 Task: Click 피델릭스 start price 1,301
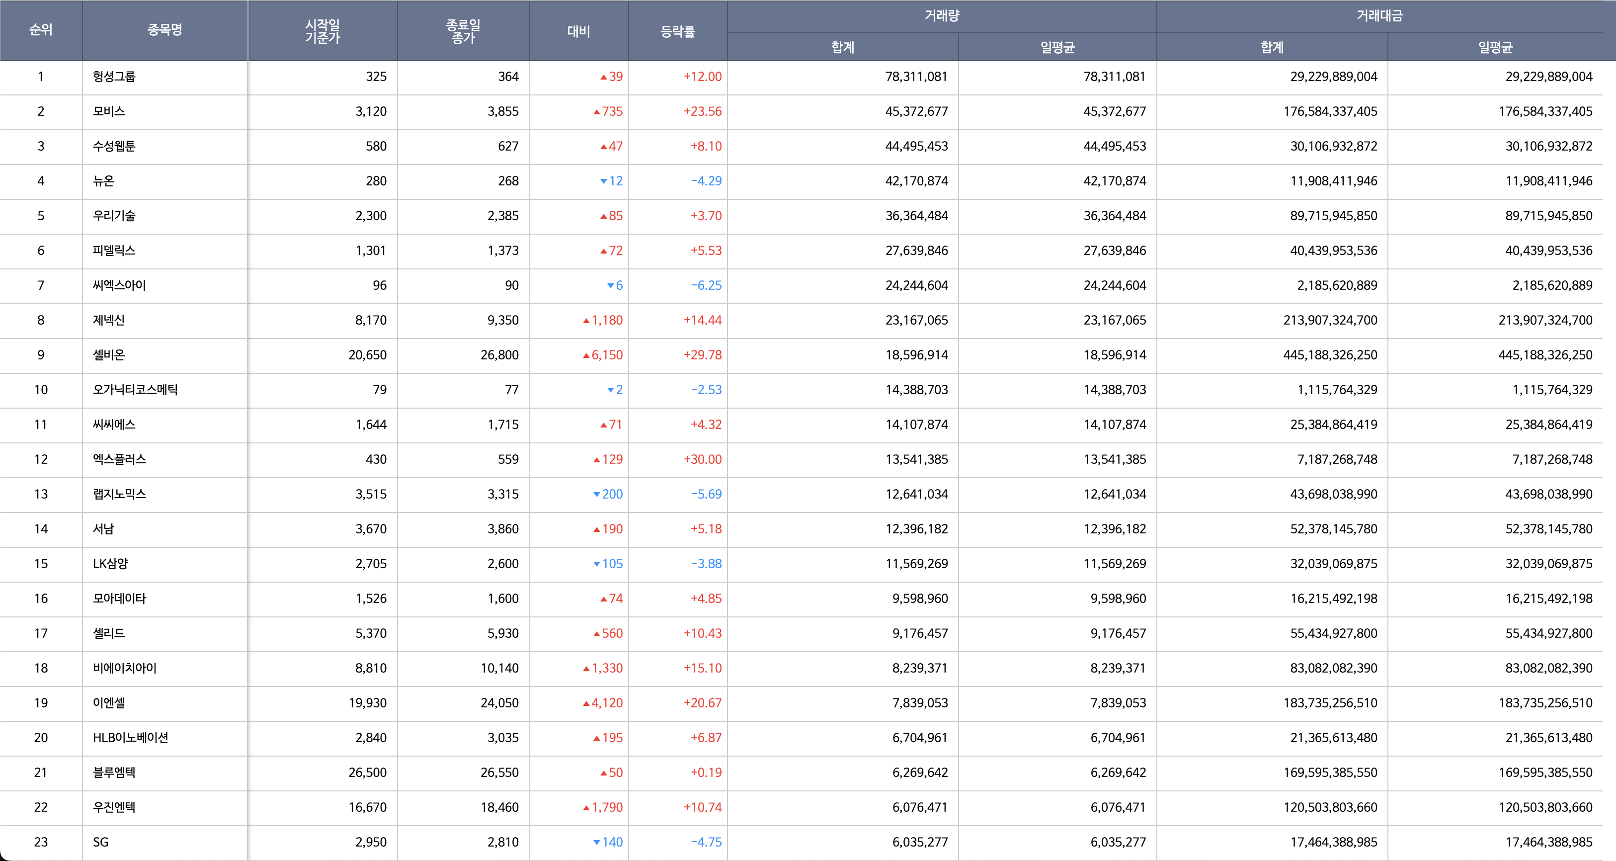[x=371, y=251]
